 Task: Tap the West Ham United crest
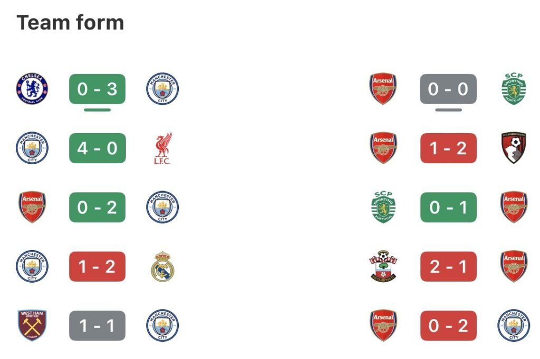point(32,325)
